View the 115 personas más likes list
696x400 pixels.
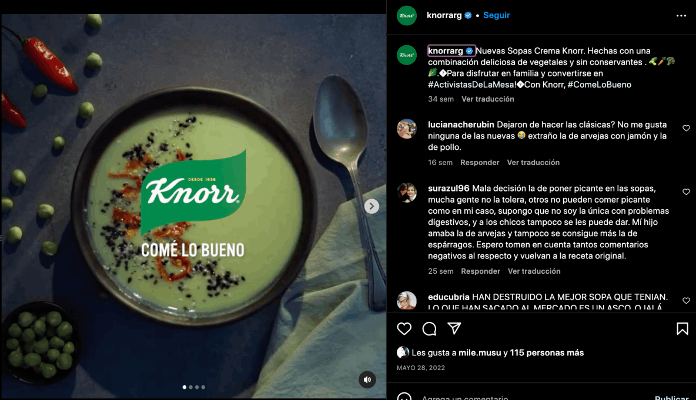point(547,352)
